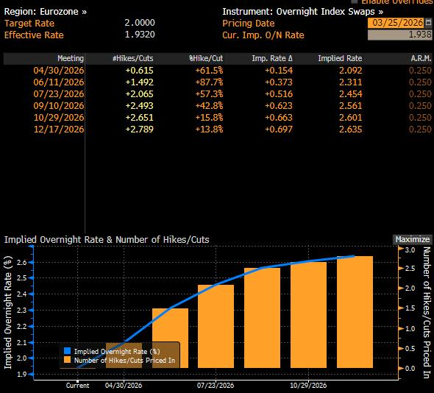Viewport: 434px width, 393px height.
Task: Open the Region: Eurozone selector
Action: pyautogui.click(x=46, y=12)
